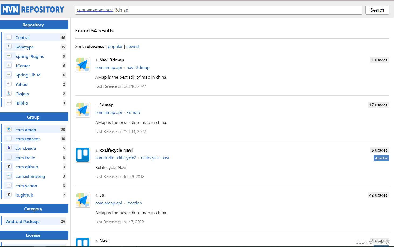Image resolution: width=394 pixels, height=247 pixels.
Task: Click 'RxLifecycle-Navi' description text
Action: click(x=111, y=167)
